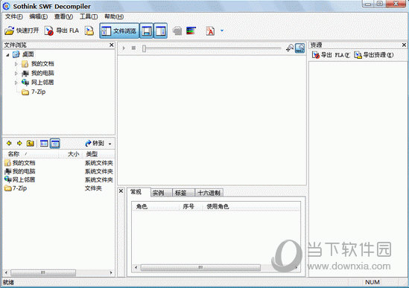Click the 使用角色 column header

[x=252, y=207]
